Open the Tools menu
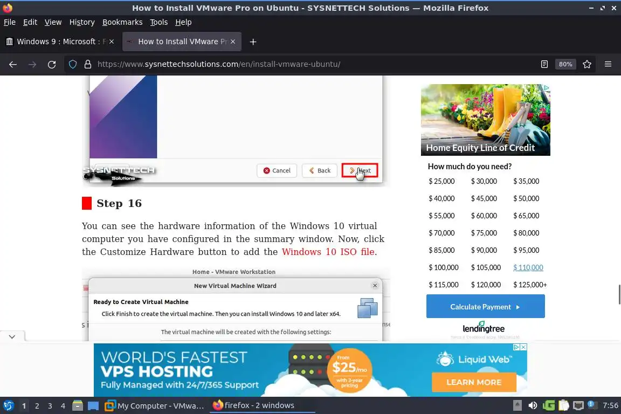 click(x=159, y=22)
